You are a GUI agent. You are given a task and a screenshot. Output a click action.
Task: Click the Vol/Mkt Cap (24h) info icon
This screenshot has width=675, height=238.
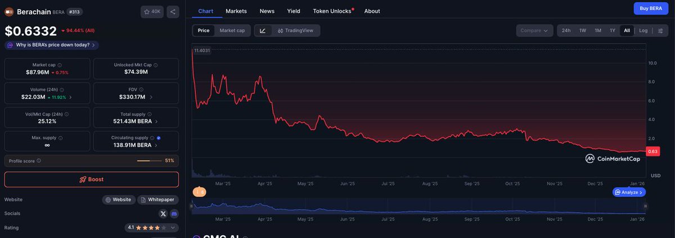pos(66,114)
